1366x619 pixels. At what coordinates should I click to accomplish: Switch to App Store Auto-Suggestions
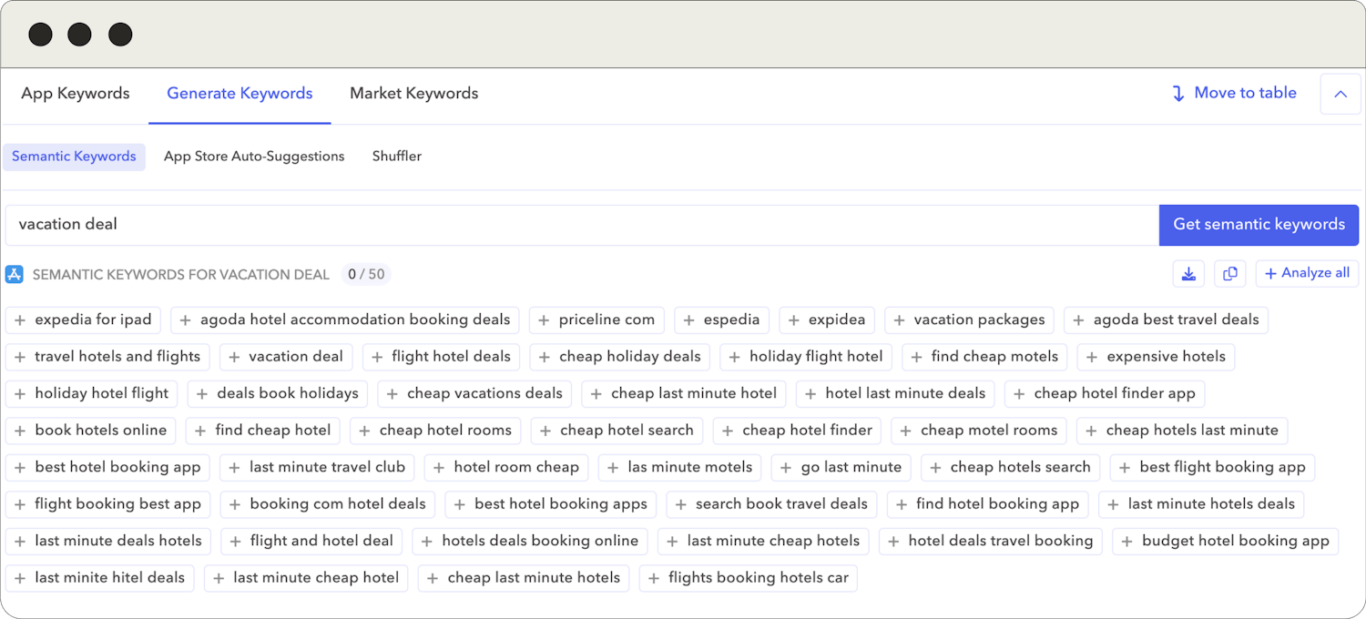254,157
